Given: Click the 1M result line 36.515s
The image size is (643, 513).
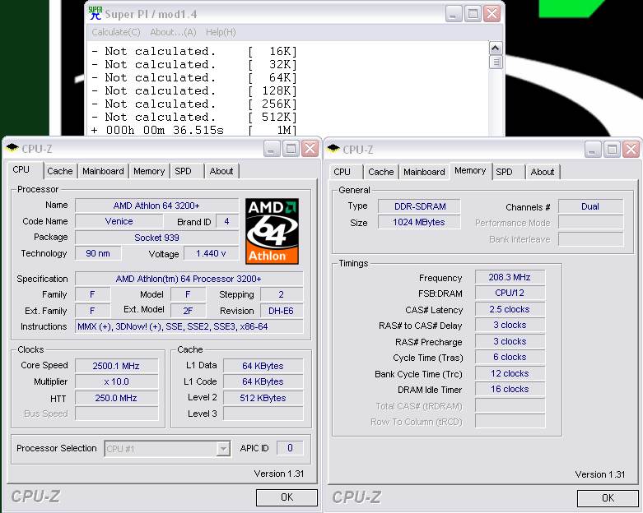Looking at the screenshot, I should [193, 130].
